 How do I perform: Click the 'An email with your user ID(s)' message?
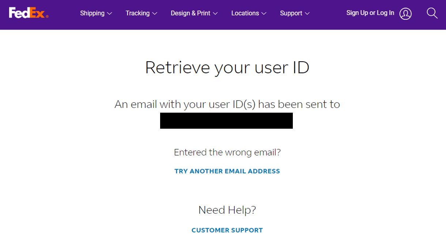(x=227, y=105)
